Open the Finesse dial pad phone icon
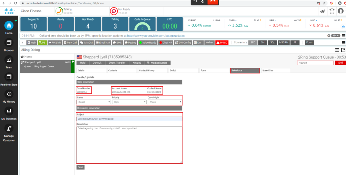This screenshot has height=175, width=346. [332, 11]
